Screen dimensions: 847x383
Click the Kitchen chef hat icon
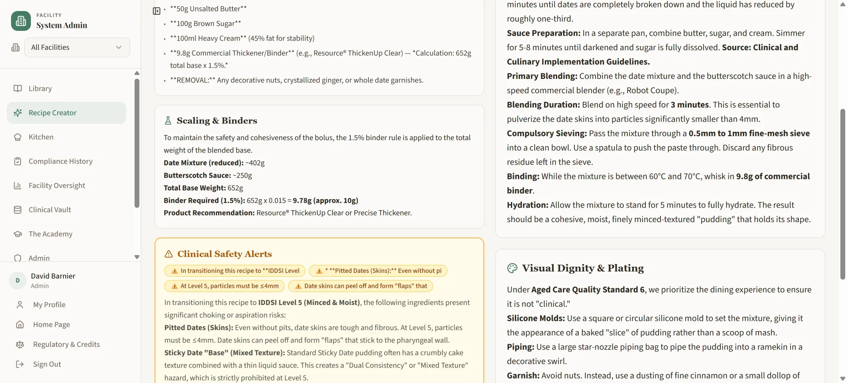coord(18,137)
